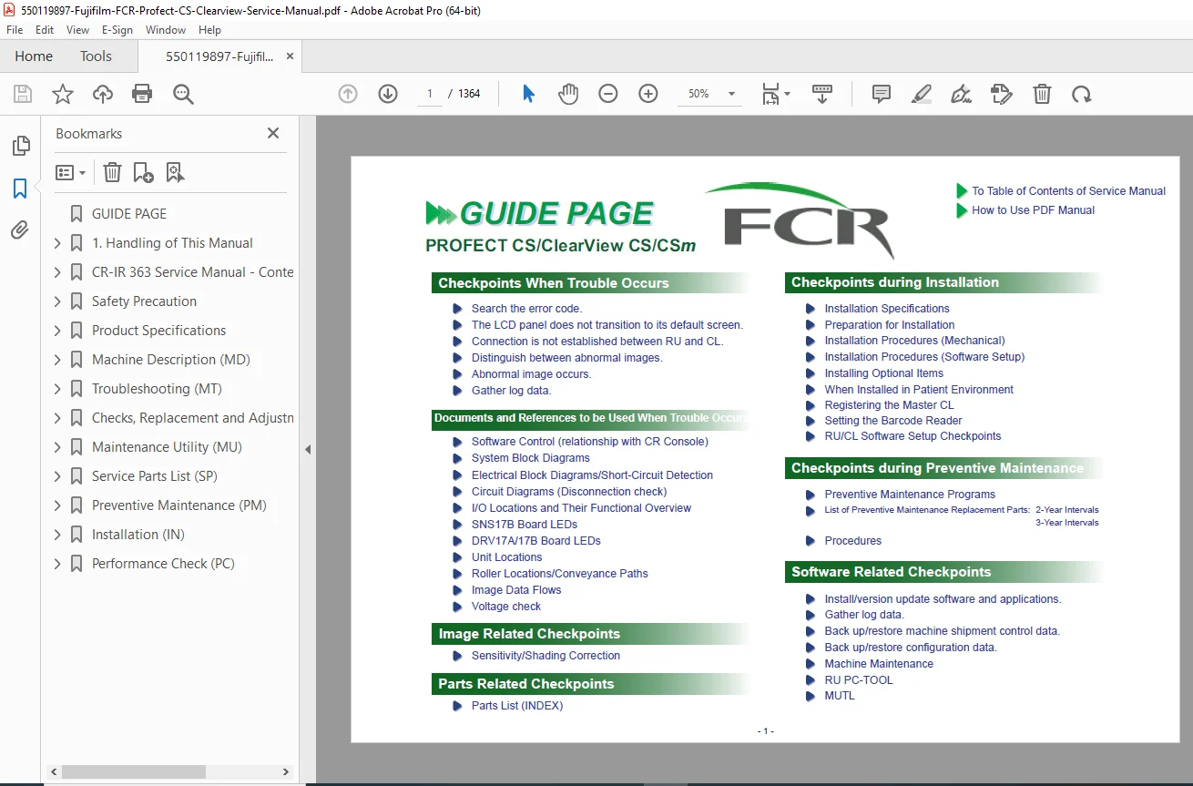
Task: Open the '2-Year Intervals' link
Action: (x=1067, y=510)
